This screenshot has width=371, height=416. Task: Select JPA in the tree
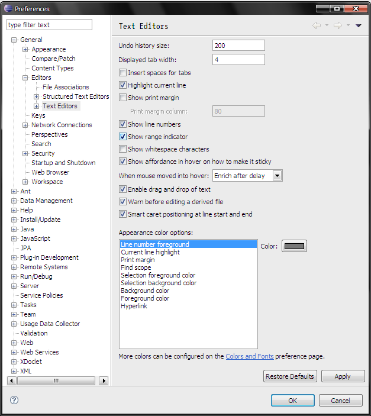click(26, 248)
